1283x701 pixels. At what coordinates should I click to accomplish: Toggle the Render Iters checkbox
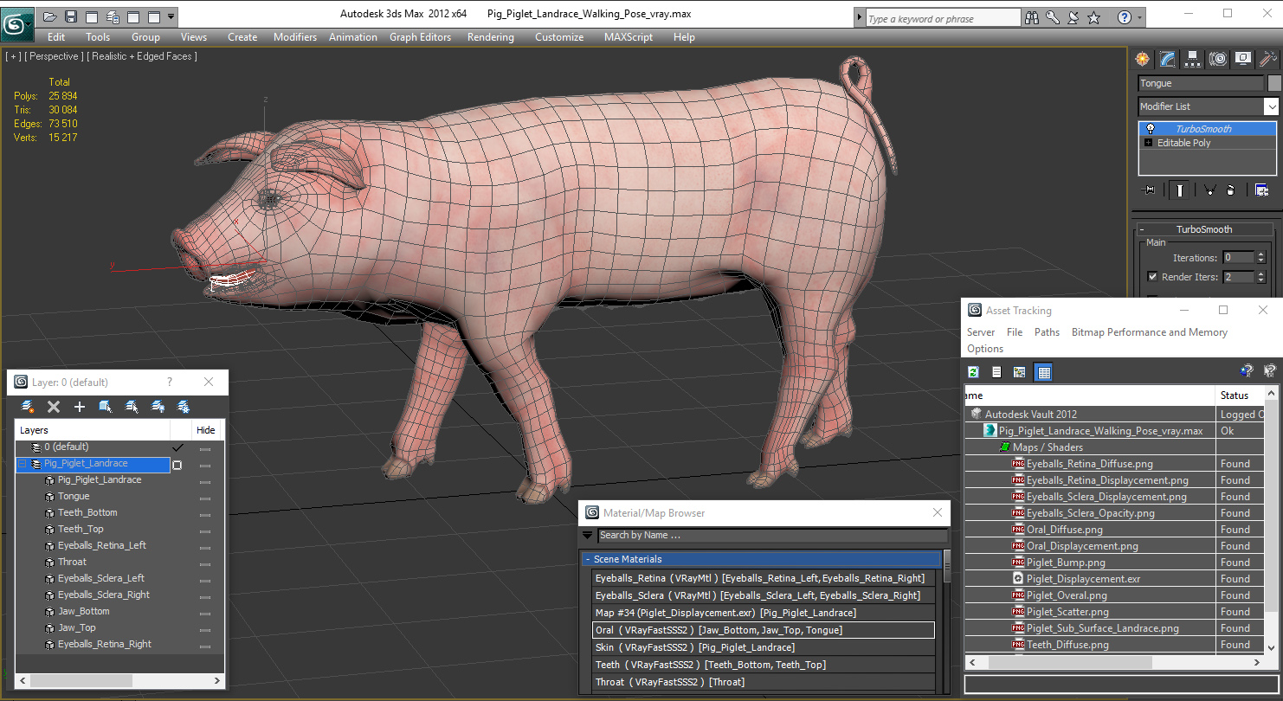click(1152, 277)
